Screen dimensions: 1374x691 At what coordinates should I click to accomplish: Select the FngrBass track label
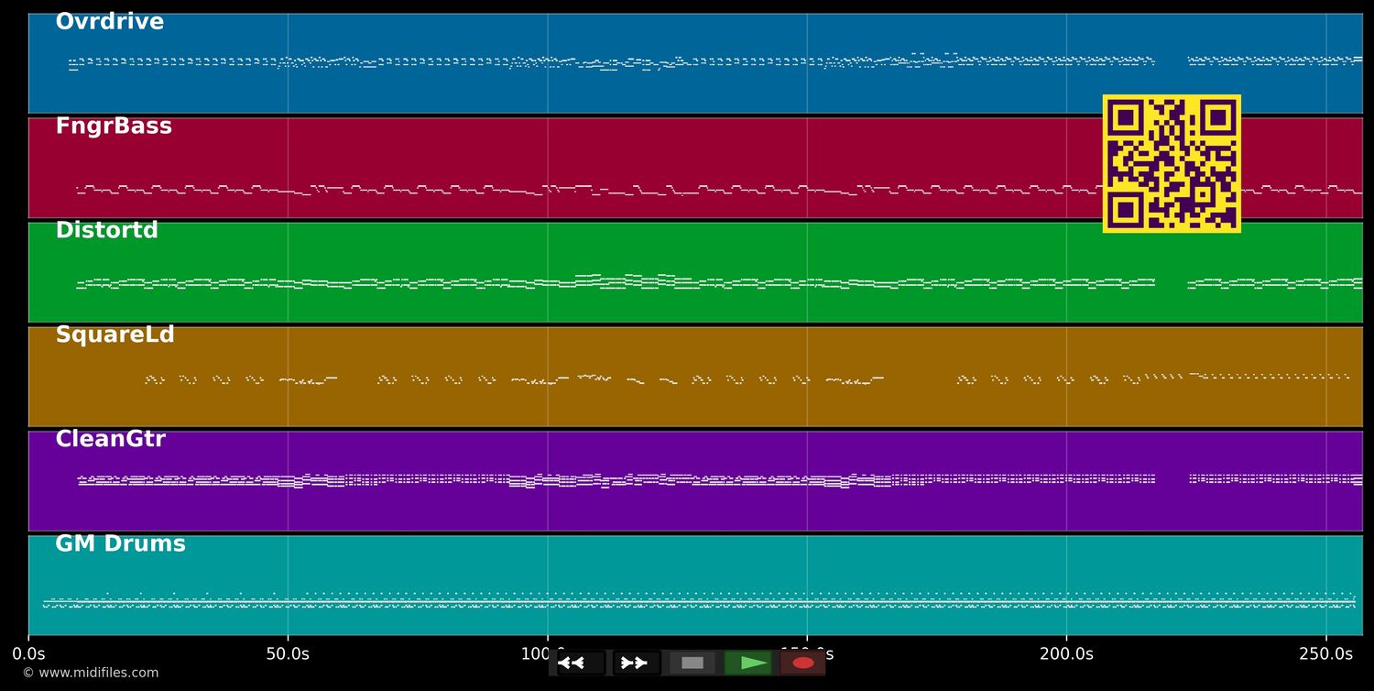114,126
